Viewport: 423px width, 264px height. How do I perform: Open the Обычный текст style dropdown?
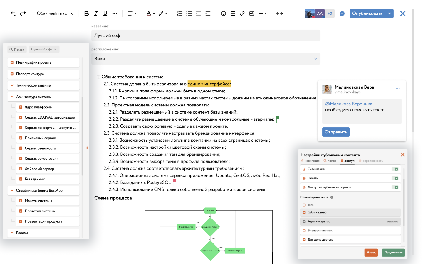pyautogui.click(x=55, y=13)
